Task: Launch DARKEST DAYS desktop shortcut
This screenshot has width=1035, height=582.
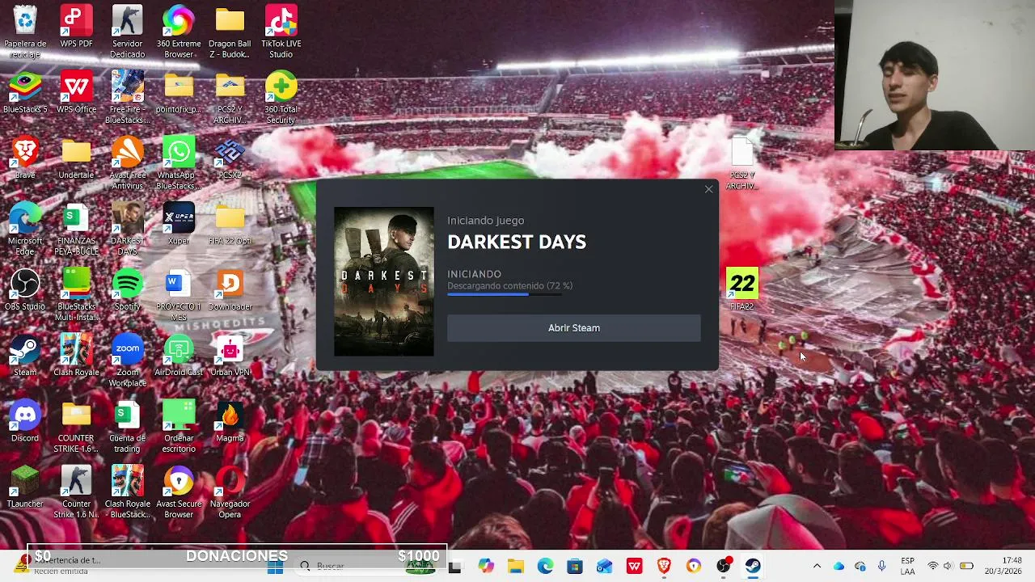Action: (127, 229)
